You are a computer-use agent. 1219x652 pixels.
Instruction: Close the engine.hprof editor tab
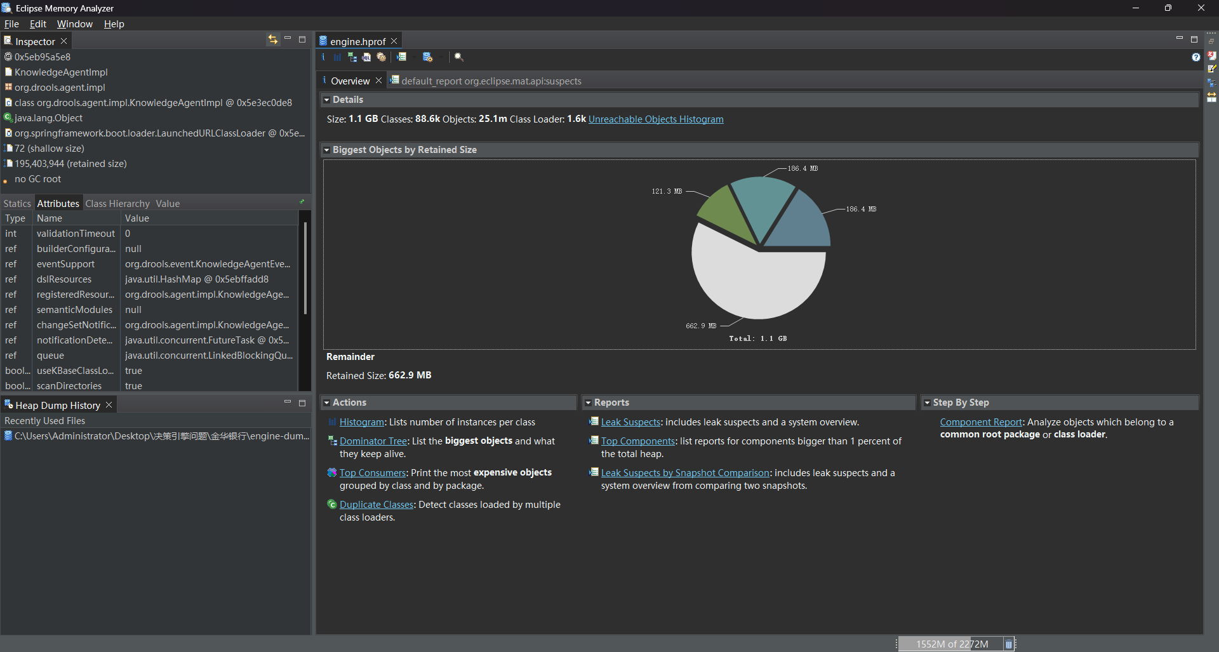tap(394, 41)
